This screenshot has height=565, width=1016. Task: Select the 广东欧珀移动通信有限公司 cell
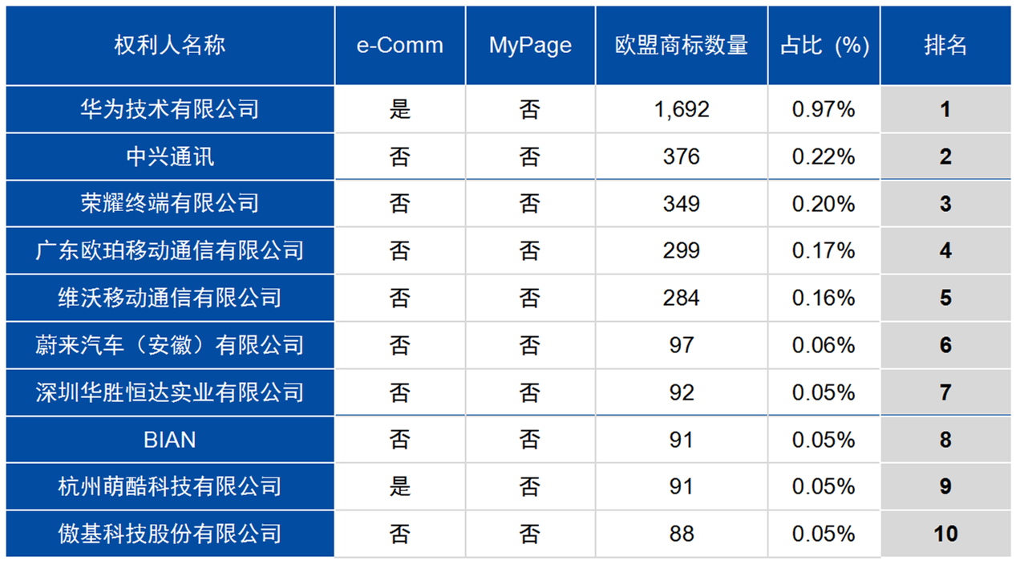(170, 250)
